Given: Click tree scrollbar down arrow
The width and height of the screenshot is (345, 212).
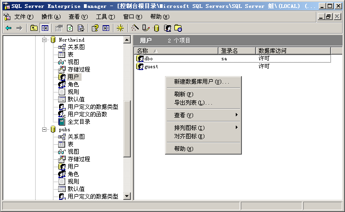Looking at the screenshot, I should tap(127, 196).
